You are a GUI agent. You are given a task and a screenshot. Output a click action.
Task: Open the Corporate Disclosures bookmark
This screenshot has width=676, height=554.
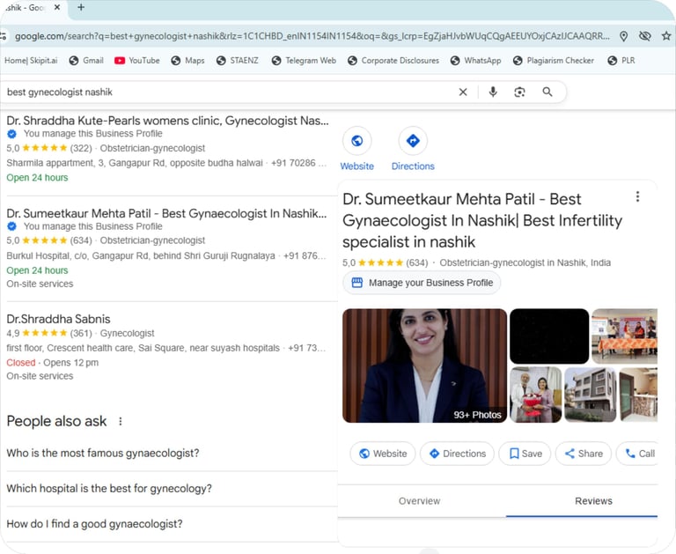(x=393, y=61)
